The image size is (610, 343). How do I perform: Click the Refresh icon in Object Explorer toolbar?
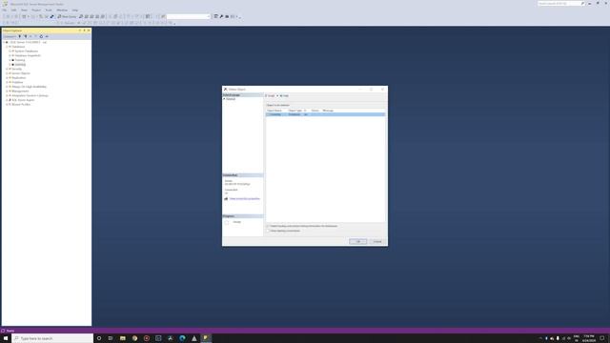click(x=41, y=36)
